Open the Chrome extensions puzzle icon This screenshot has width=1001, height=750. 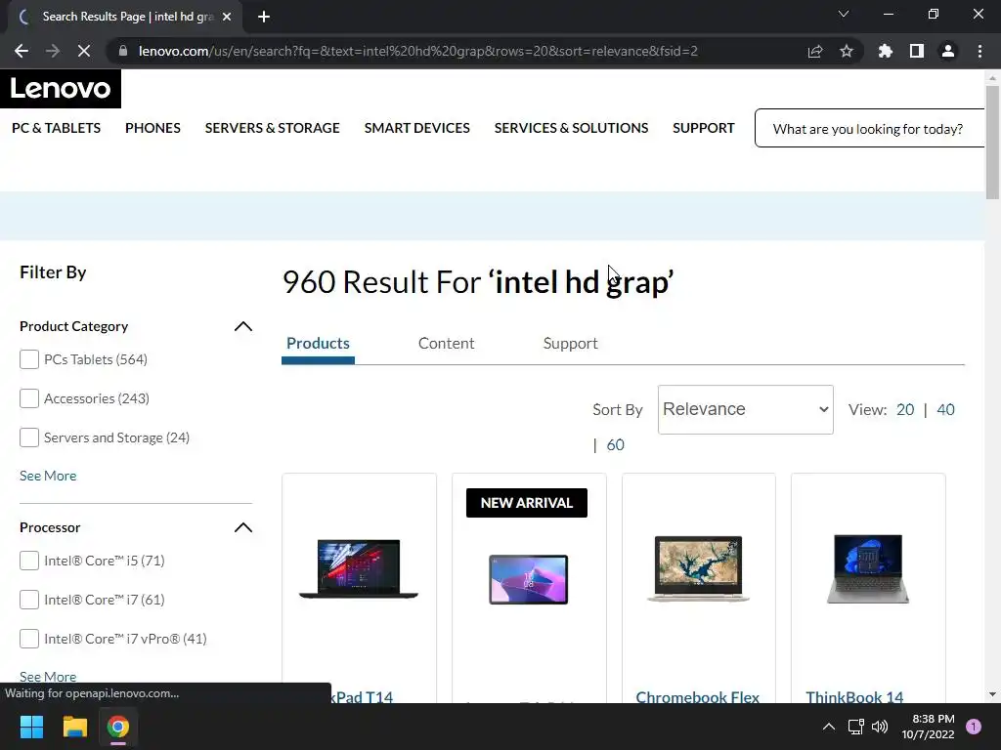coord(885,51)
